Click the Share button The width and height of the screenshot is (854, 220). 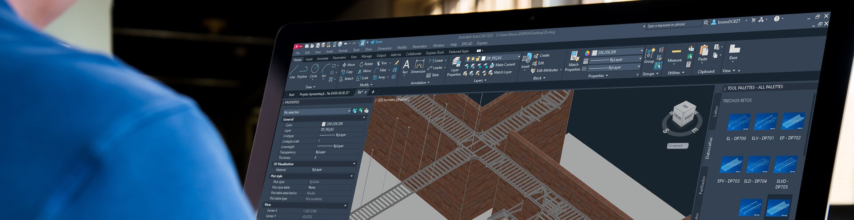tap(376, 42)
